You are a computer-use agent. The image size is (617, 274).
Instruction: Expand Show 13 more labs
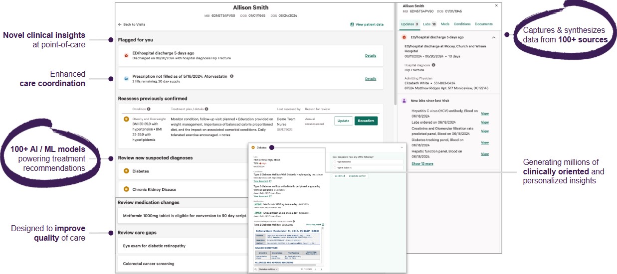[422, 163]
